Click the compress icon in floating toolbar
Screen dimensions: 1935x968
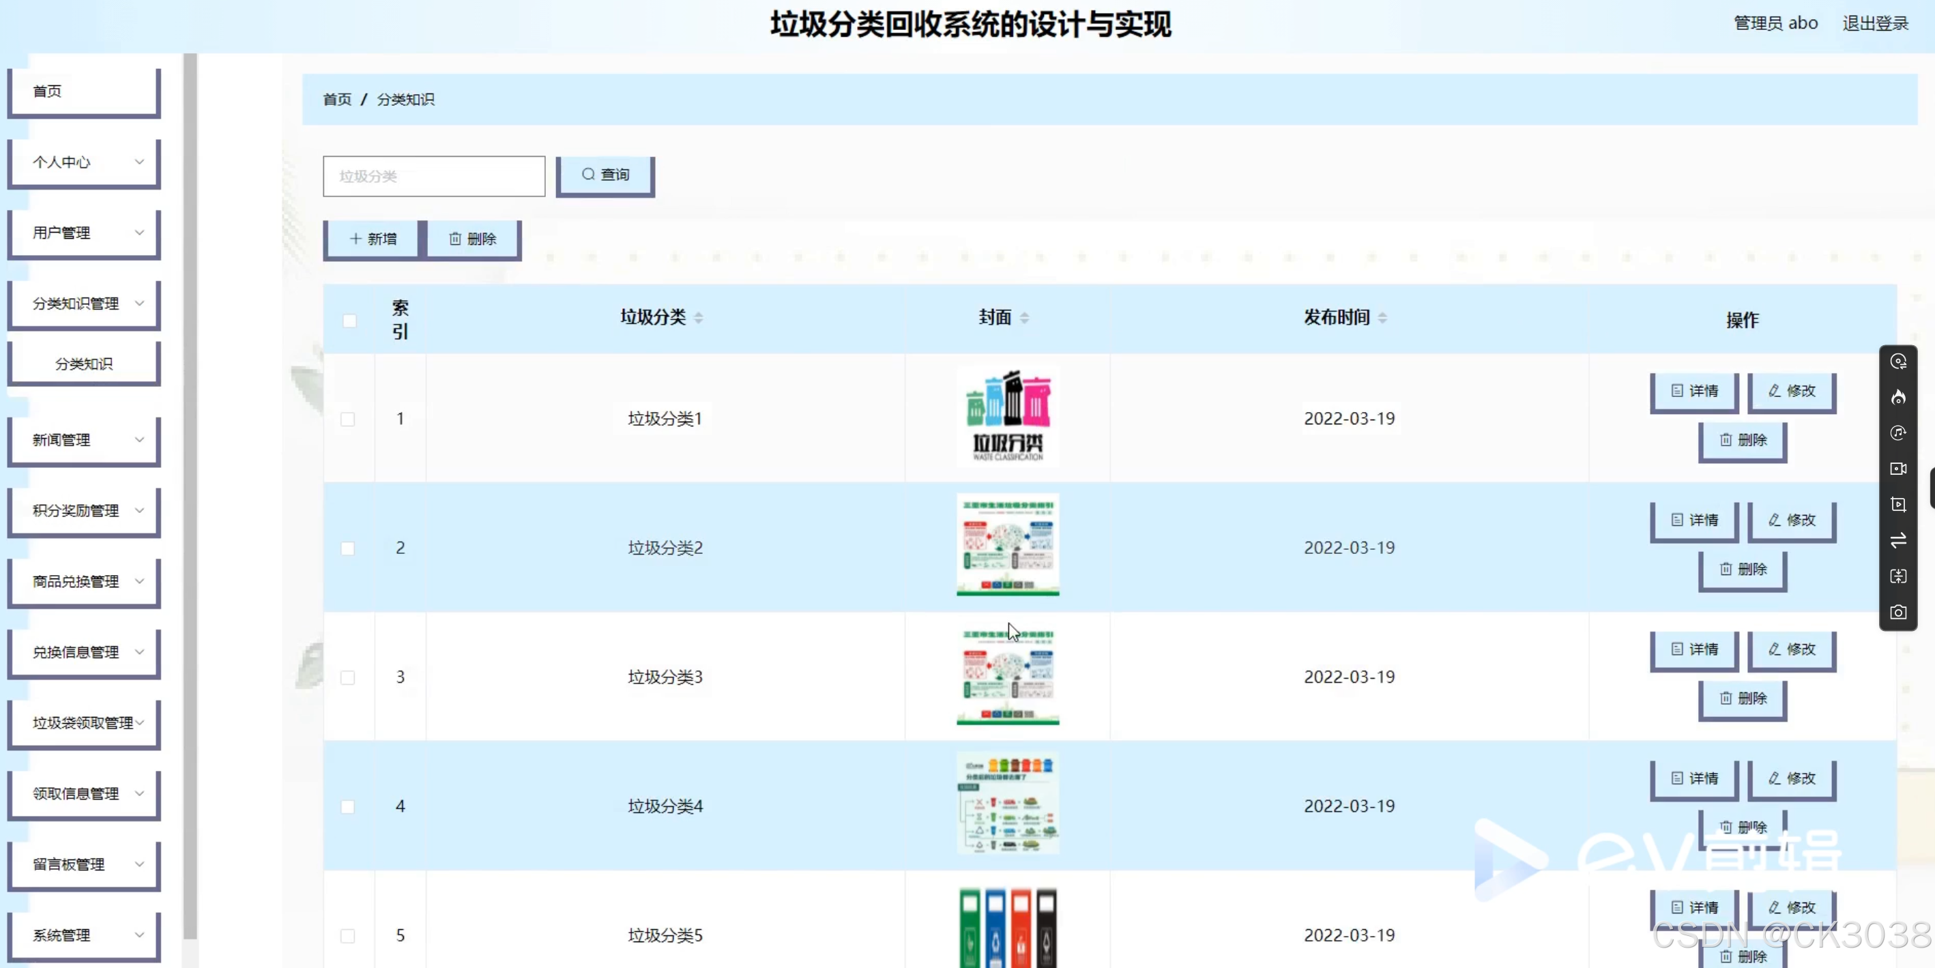pyautogui.click(x=1897, y=576)
